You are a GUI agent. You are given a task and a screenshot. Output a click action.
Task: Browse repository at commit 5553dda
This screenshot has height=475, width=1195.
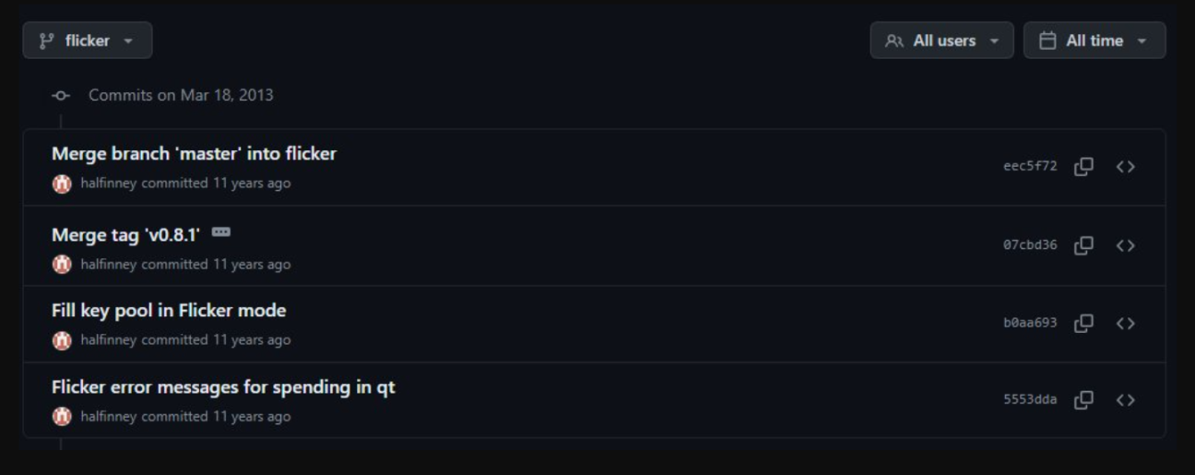1125,400
